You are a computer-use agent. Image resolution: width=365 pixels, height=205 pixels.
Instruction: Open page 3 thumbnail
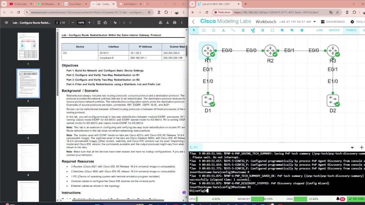tap(28, 120)
